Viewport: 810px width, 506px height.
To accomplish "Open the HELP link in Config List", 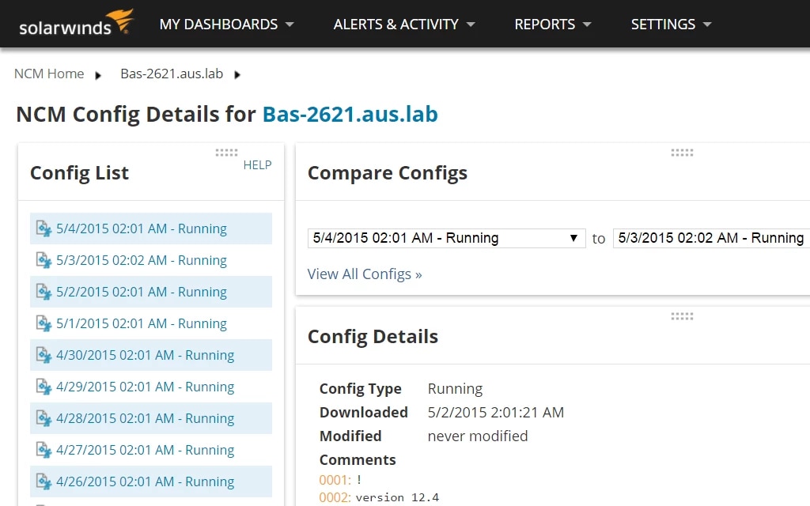I will point(257,165).
